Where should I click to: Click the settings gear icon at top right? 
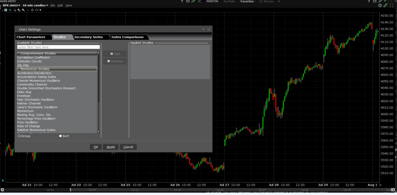click(x=380, y=5)
